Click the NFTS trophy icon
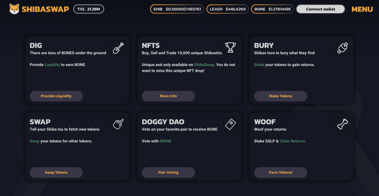Viewport: 379px width, 196px height. click(x=230, y=48)
